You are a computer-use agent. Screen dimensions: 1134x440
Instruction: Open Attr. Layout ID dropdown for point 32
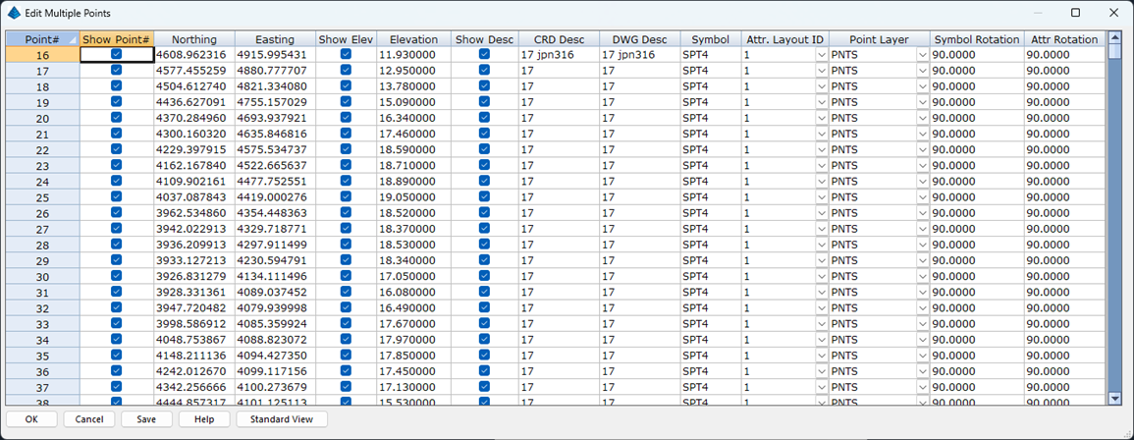click(x=821, y=307)
